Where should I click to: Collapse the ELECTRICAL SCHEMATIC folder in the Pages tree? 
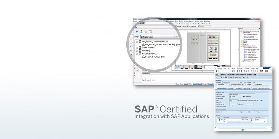[x=241, y=46]
